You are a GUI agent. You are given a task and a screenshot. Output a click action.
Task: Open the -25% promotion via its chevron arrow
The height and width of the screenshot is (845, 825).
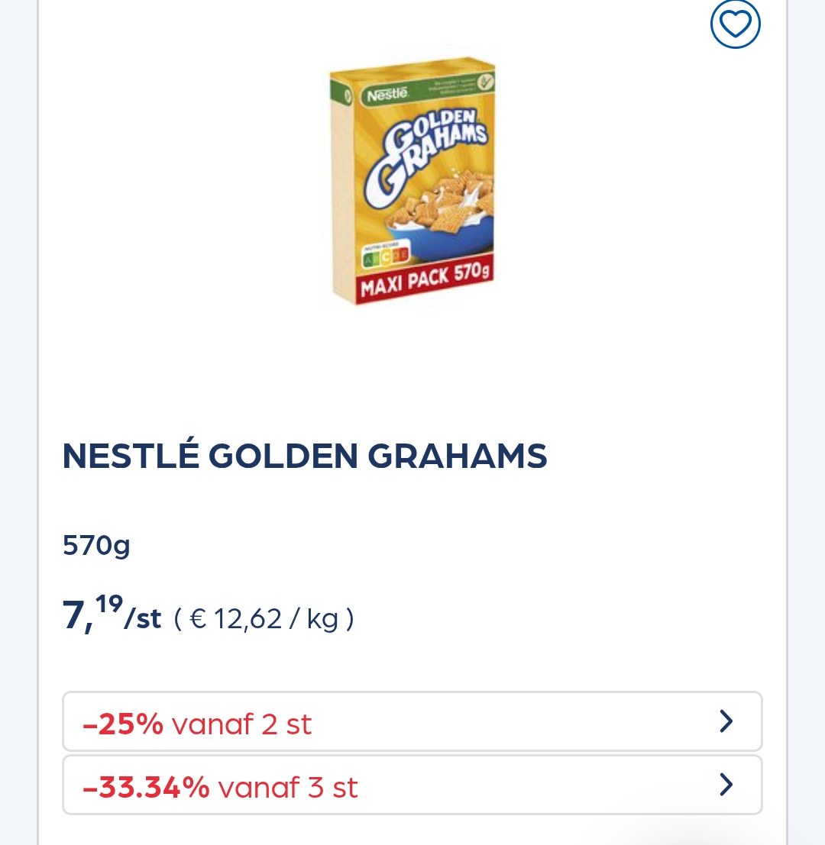(726, 721)
